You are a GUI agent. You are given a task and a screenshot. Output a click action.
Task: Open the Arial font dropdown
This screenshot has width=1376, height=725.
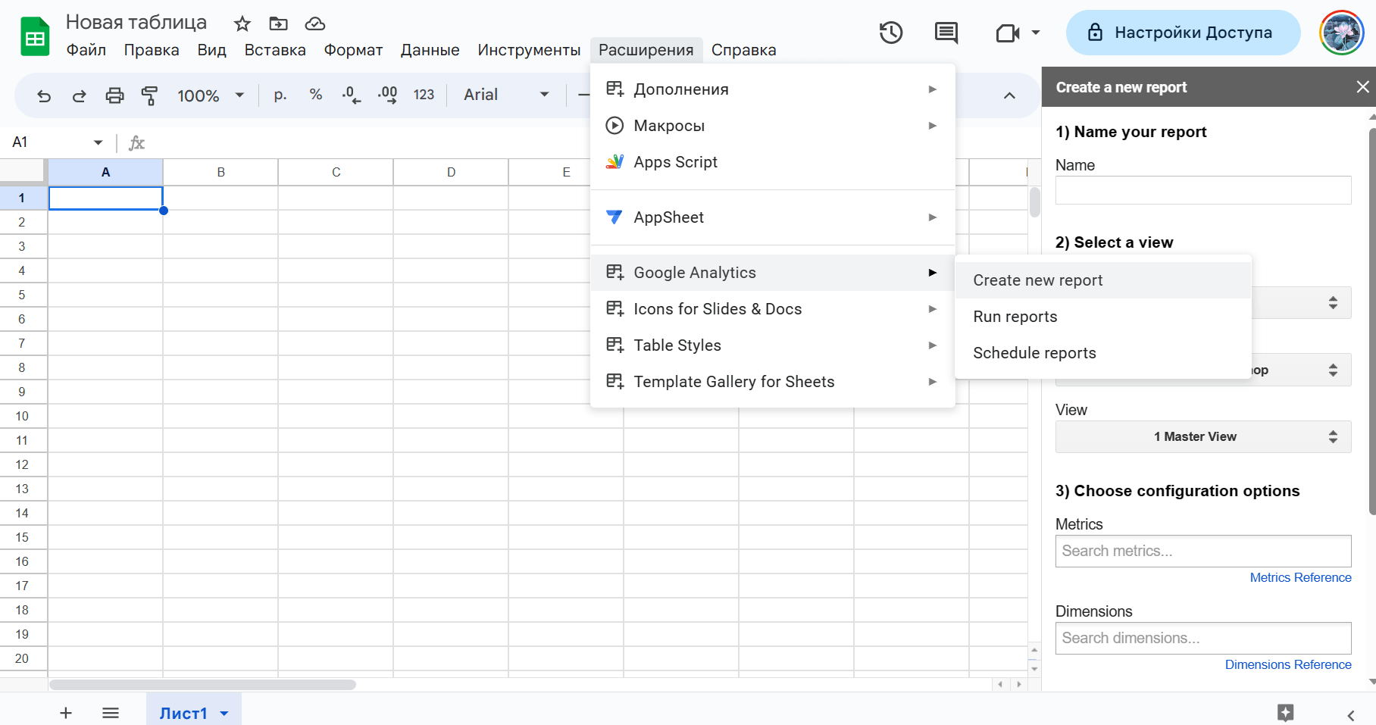(x=506, y=95)
